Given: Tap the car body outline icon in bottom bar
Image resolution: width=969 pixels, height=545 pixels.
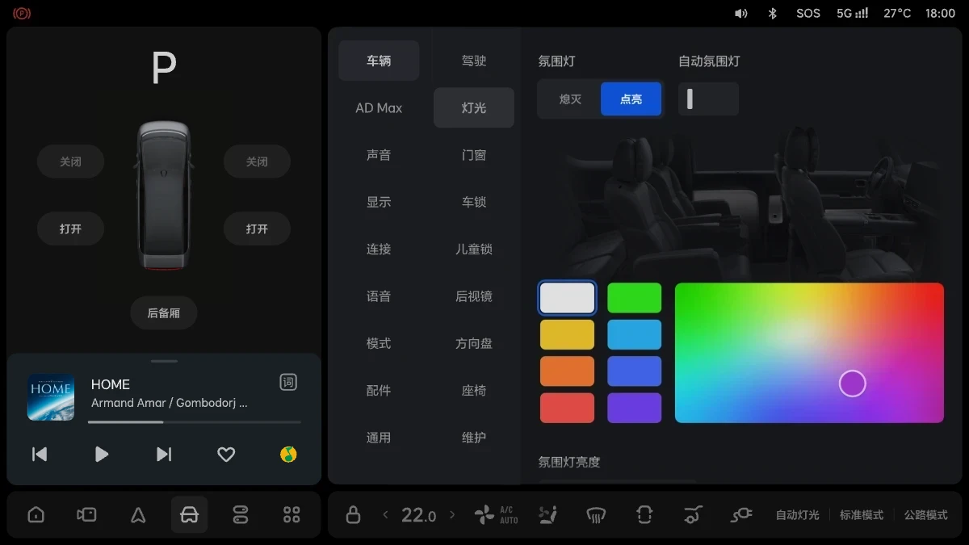Looking at the screenshot, I should (x=644, y=514).
